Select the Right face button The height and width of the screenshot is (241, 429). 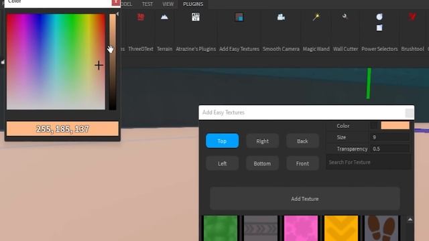[x=262, y=141]
